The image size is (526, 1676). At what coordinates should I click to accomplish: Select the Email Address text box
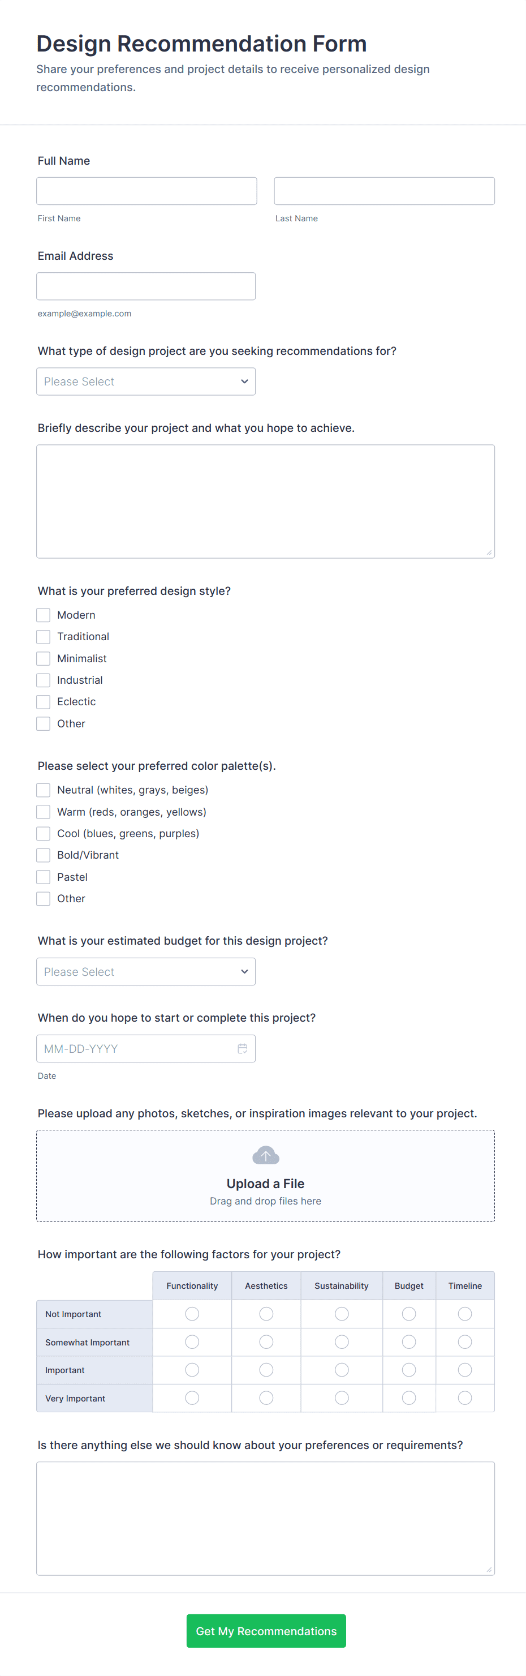pyautogui.click(x=146, y=286)
